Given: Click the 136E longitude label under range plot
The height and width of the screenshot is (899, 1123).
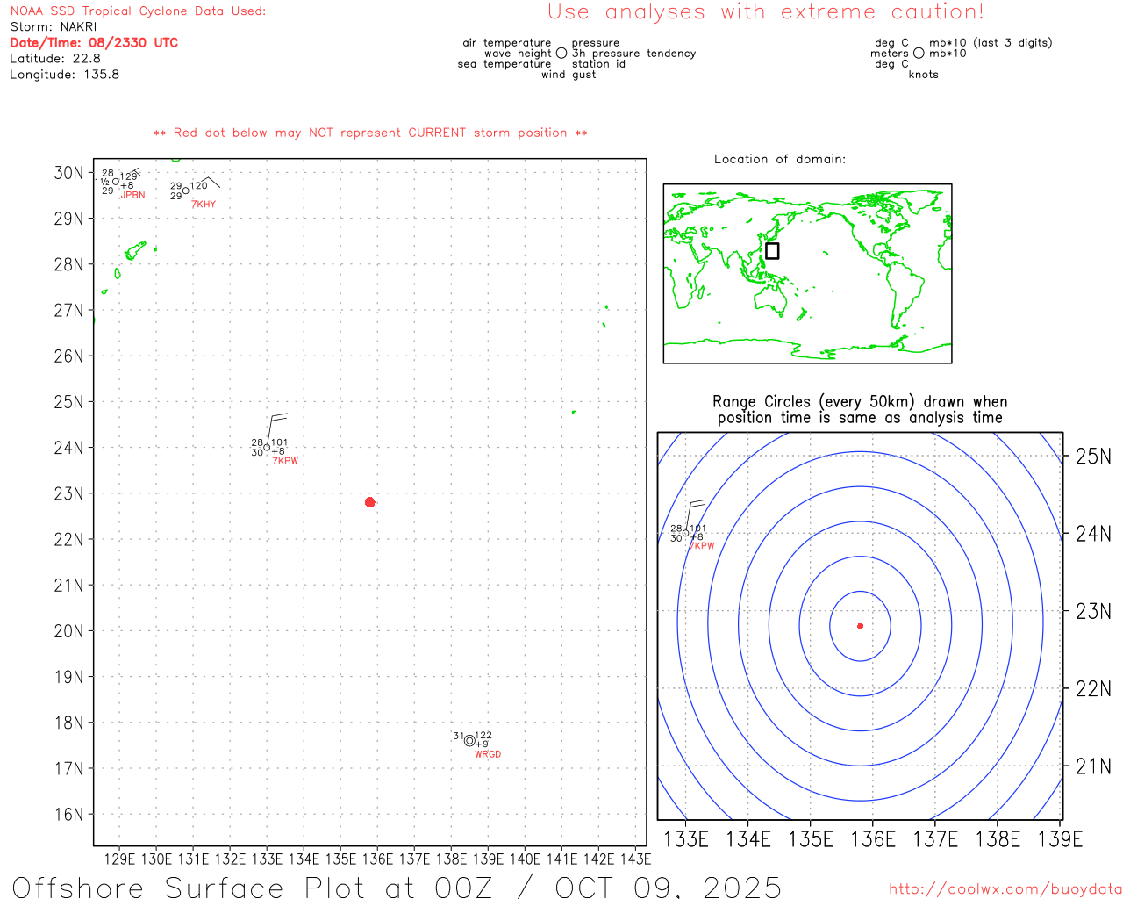Looking at the screenshot, I should (x=873, y=839).
